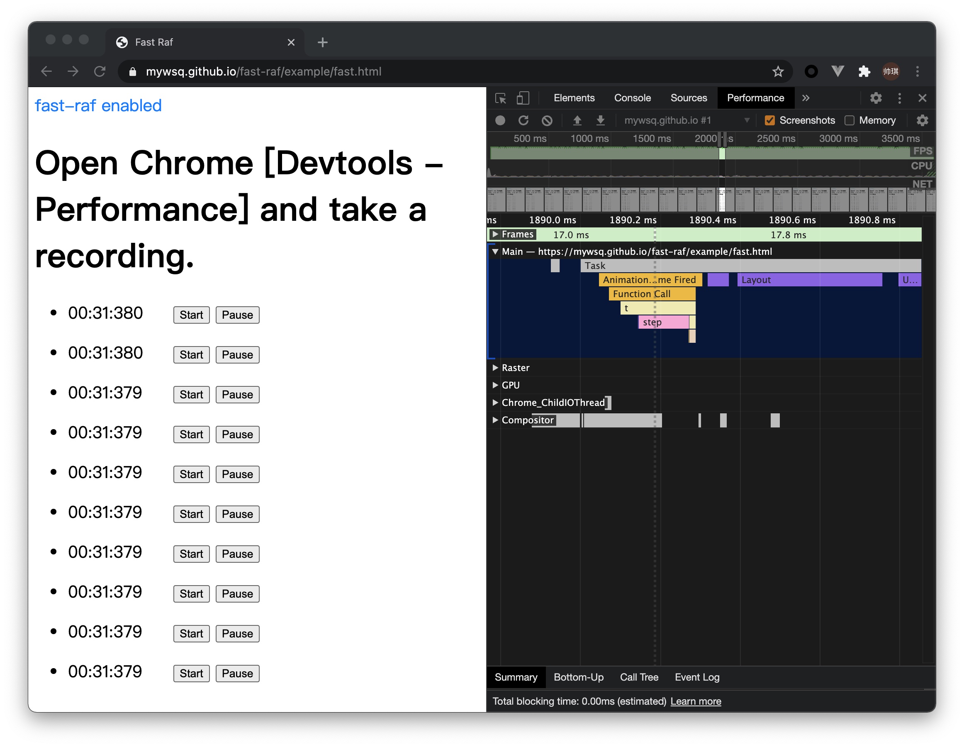The height and width of the screenshot is (747, 964).
Task: Collapse the Main thread track
Action: coord(495,251)
